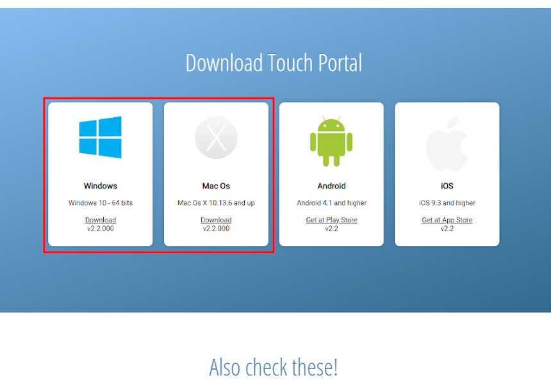551x387 pixels.
Task: Click v2.2.000 under the Mac Os download
Action: (216, 229)
